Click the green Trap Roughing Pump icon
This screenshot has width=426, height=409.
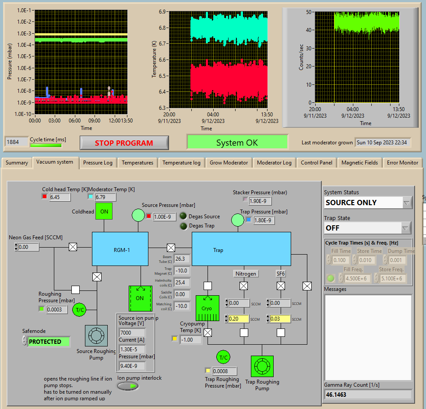coord(262,367)
